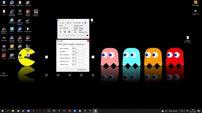Click the blue help icon in Clickermann toolbar
This screenshot has width=202, height=113.
(x=85, y=23)
